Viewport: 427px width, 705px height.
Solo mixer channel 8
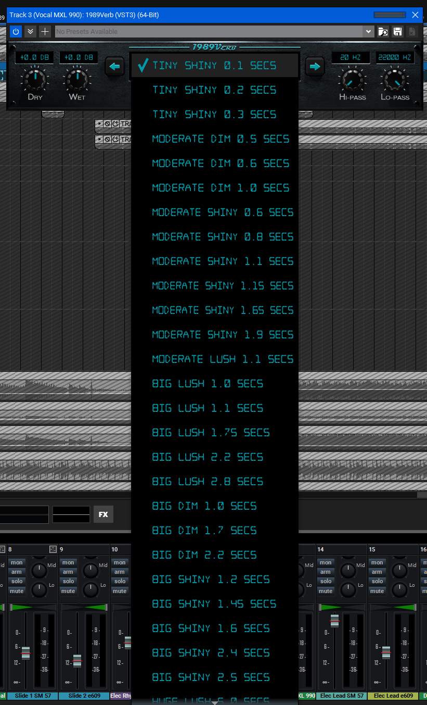pos(17,581)
